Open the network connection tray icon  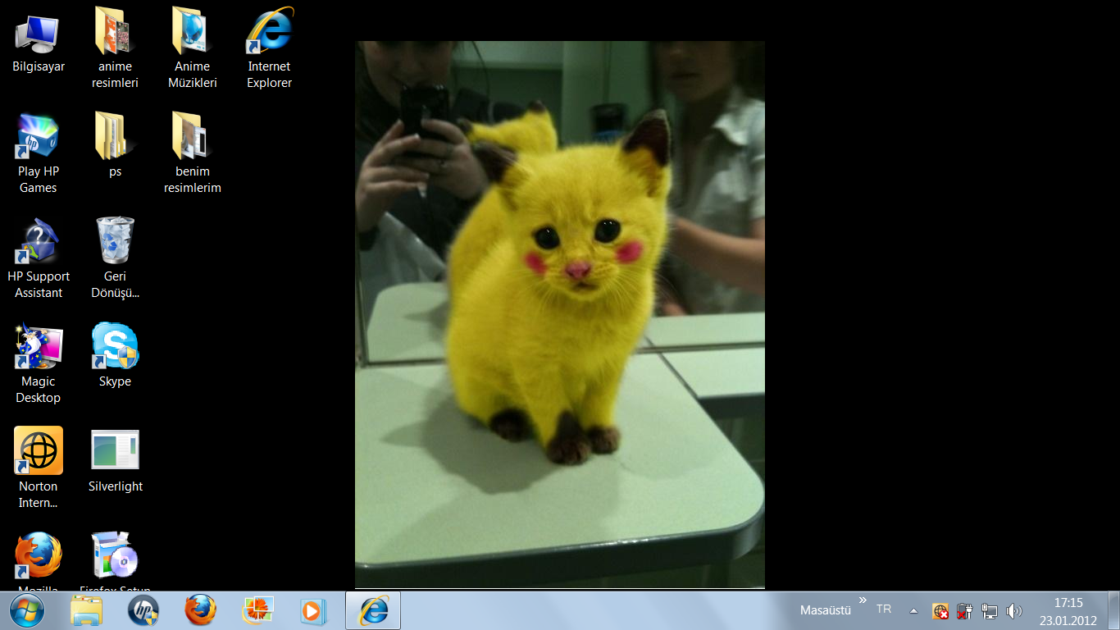(990, 611)
